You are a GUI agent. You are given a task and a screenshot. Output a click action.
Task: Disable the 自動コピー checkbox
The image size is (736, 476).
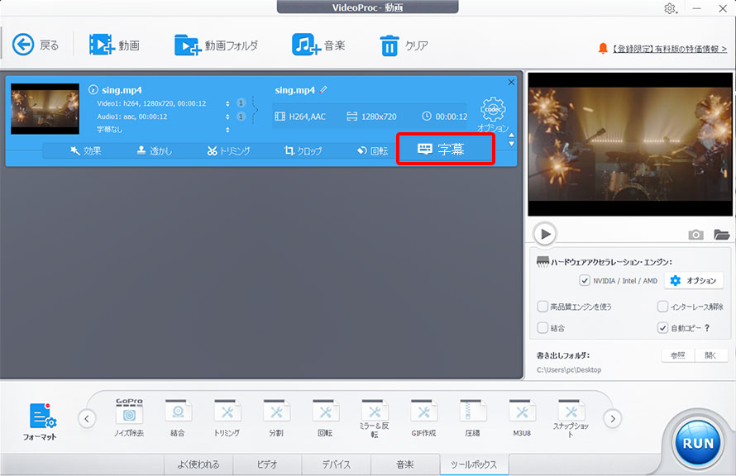[x=662, y=328]
